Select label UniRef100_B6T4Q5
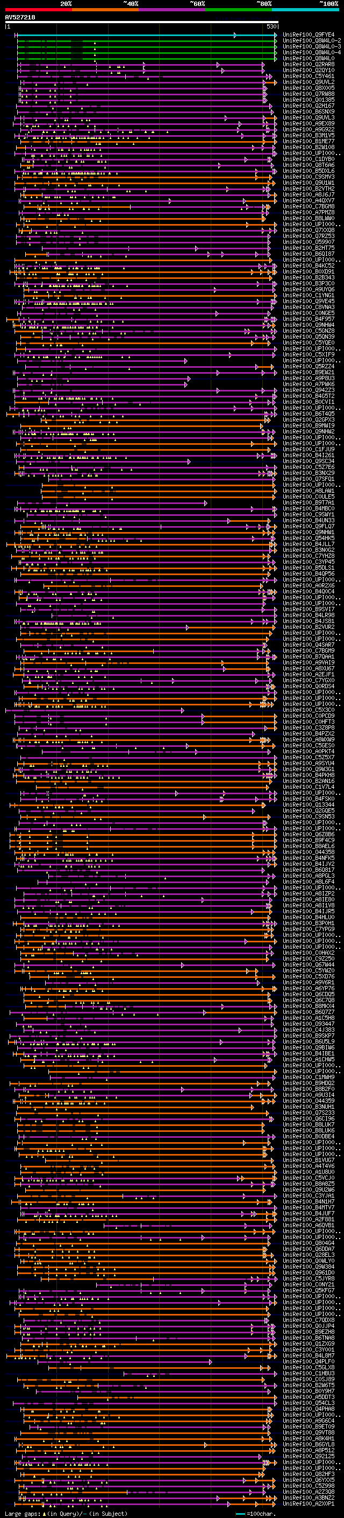Screen dimensions: 344x1518 (309, 414)
